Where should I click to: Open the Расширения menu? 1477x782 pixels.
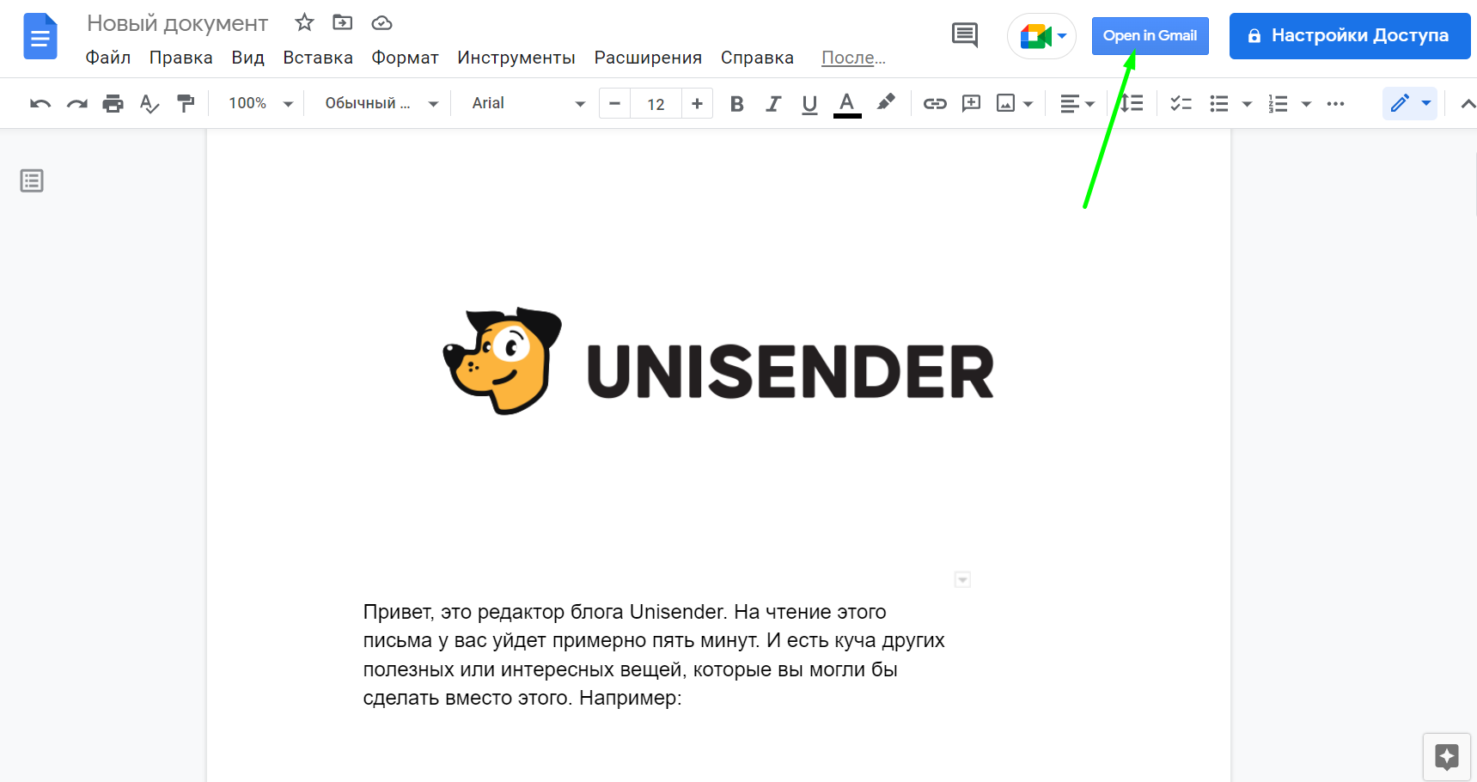pyautogui.click(x=648, y=58)
